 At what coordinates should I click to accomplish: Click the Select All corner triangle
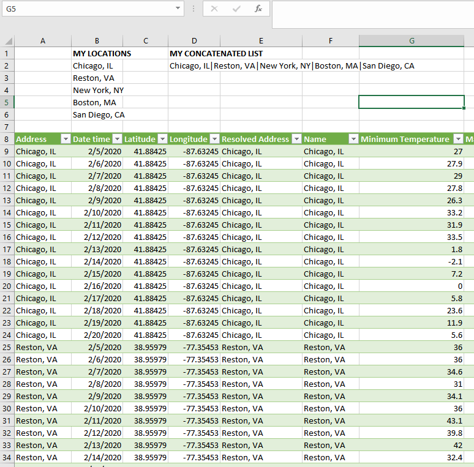(9, 41)
